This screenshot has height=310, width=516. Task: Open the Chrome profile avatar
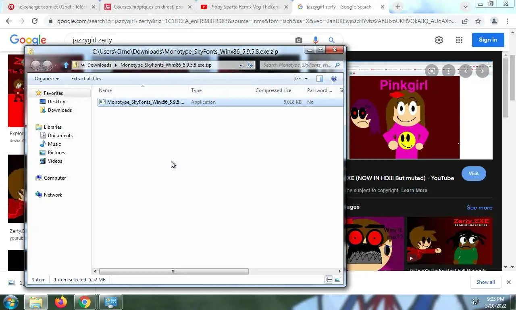494,21
